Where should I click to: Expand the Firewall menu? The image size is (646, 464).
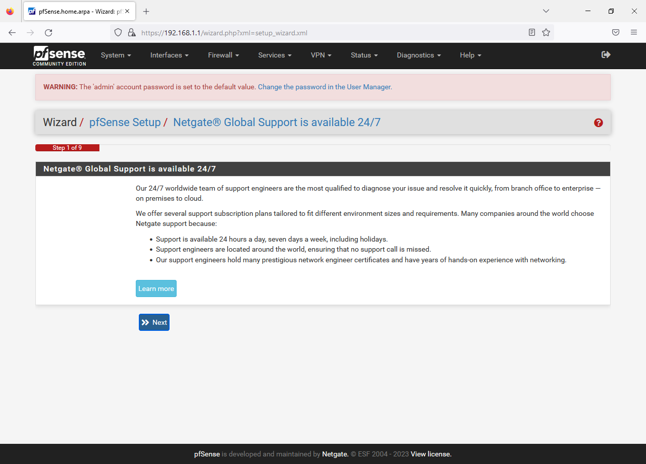point(224,55)
